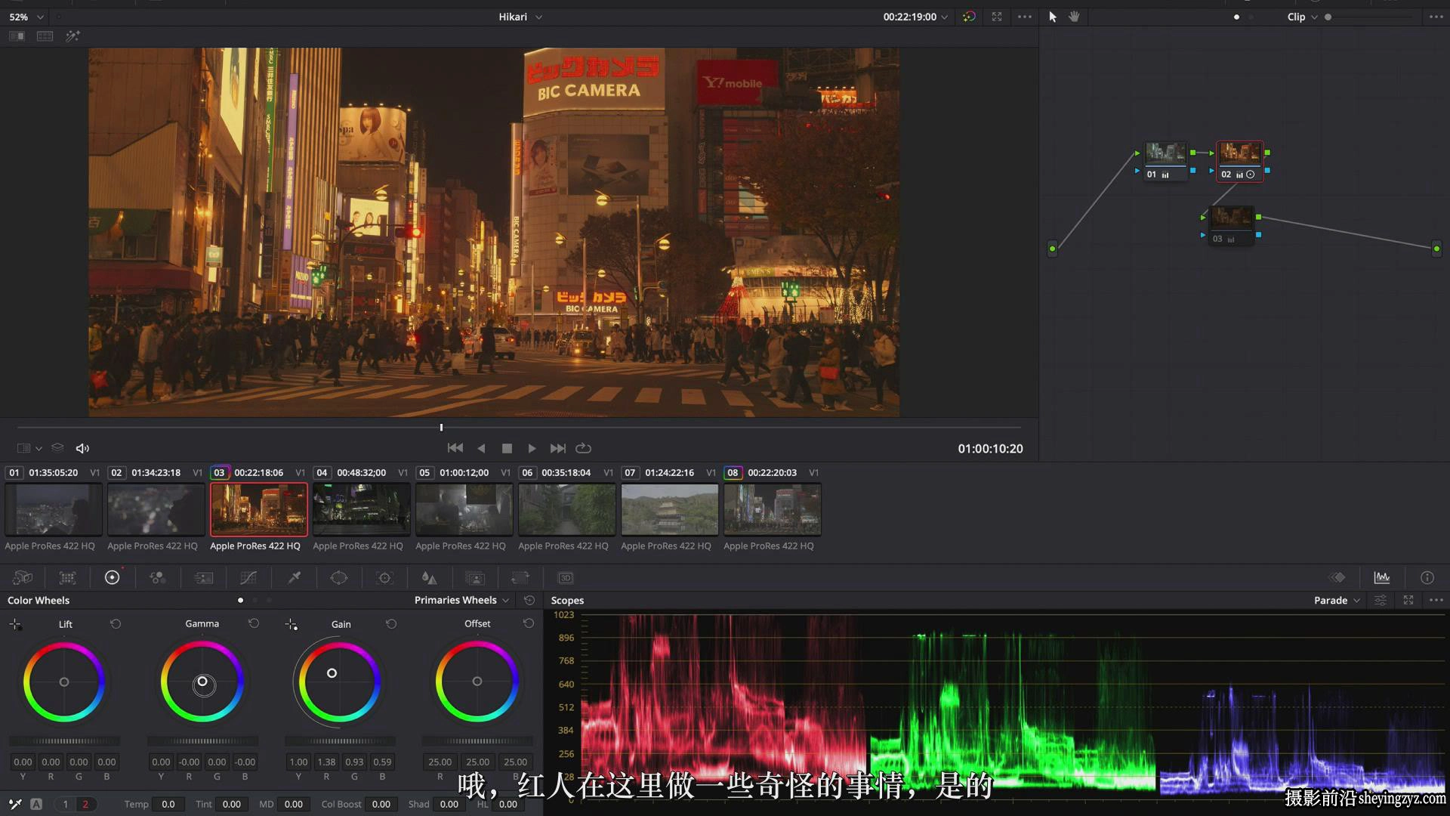
Task: Play clip in reverse
Action: [481, 448]
